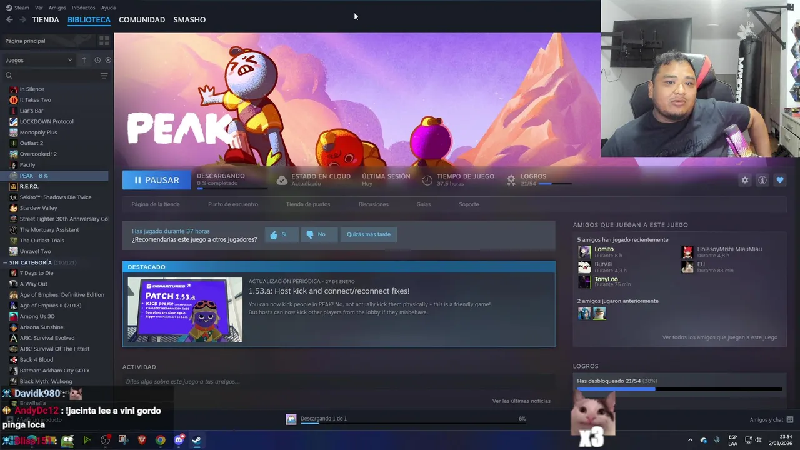Open advanced filter options icon
The image size is (800, 450).
[x=104, y=76]
